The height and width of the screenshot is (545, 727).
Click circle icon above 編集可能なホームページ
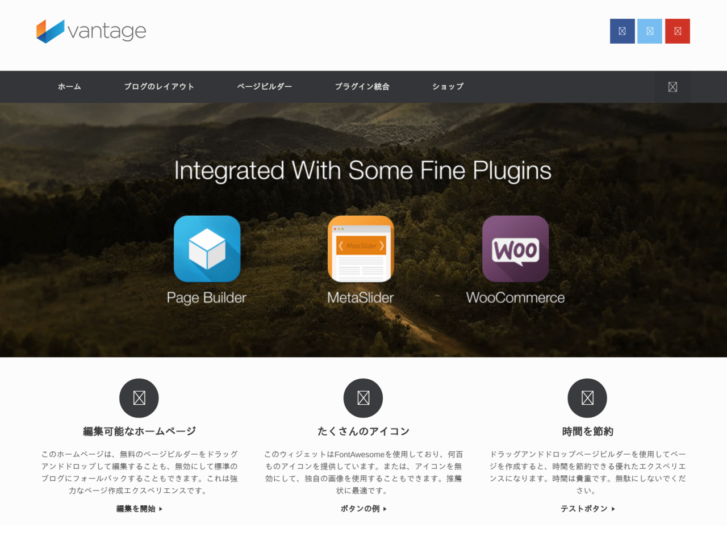point(139,398)
